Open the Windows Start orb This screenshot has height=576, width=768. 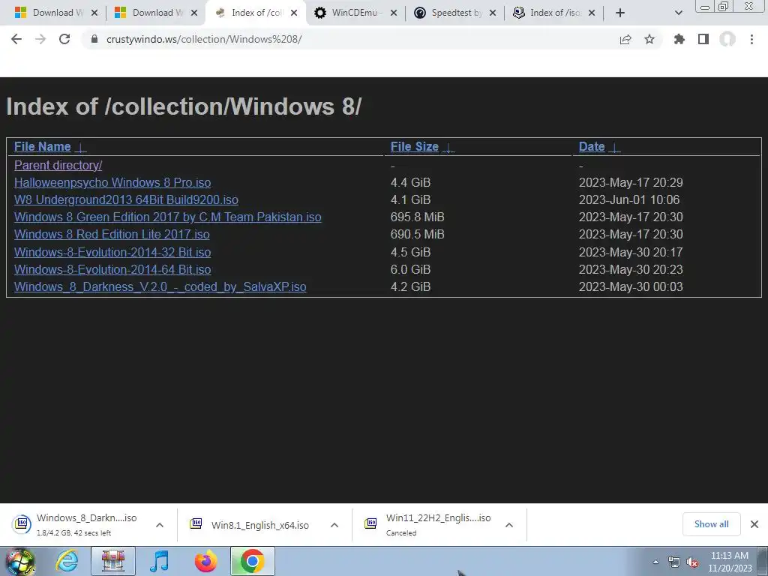[x=20, y=561]
